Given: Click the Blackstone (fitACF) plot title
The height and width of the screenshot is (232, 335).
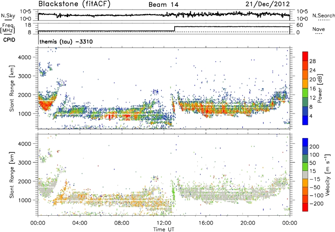Looking at the screenshot, I should click(75, 4).
